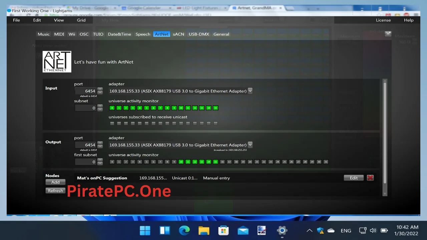Decrease the Input subnet value
This screenshot has width=427, height=240.
(100, 110)
